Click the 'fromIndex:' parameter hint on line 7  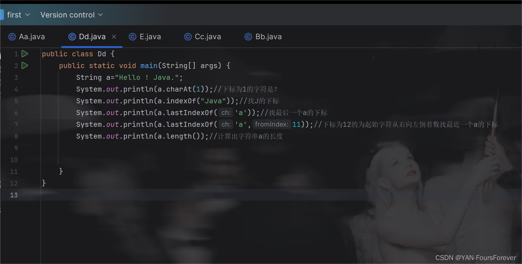(272, 124)
